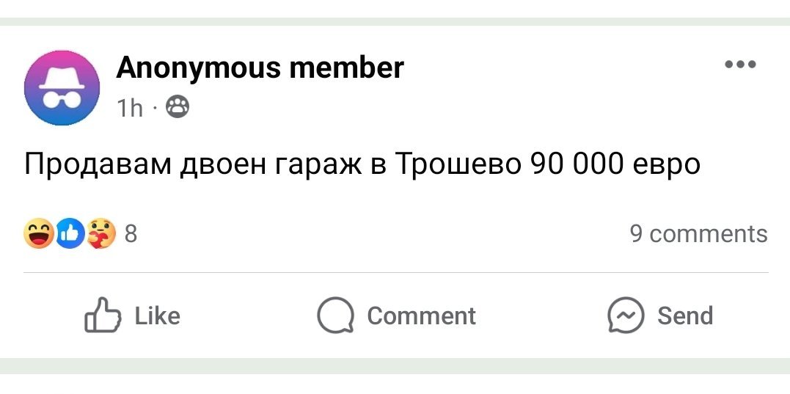Open the Anonymous member profile name
Viewport: 790px width, 394px height.
coord(260,68)
